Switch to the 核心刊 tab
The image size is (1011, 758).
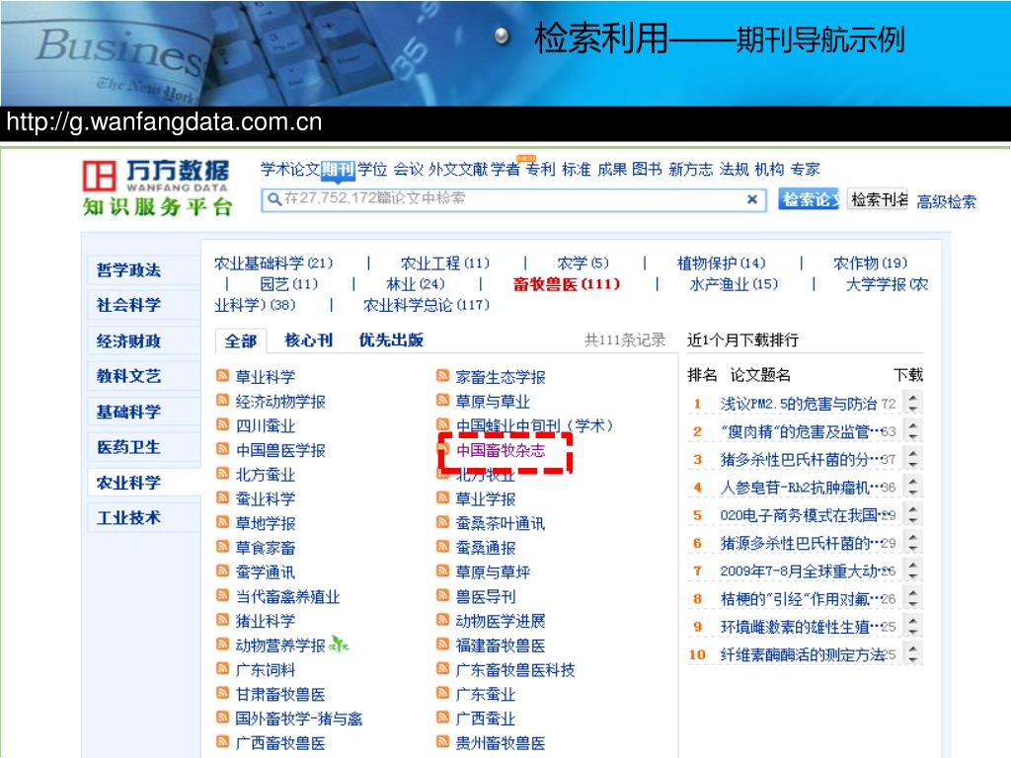pyautogui.click(x=308, y=340)
